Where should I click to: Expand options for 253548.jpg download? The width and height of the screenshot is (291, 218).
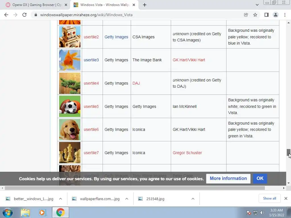pyautogui.click(x=193, y=199)
